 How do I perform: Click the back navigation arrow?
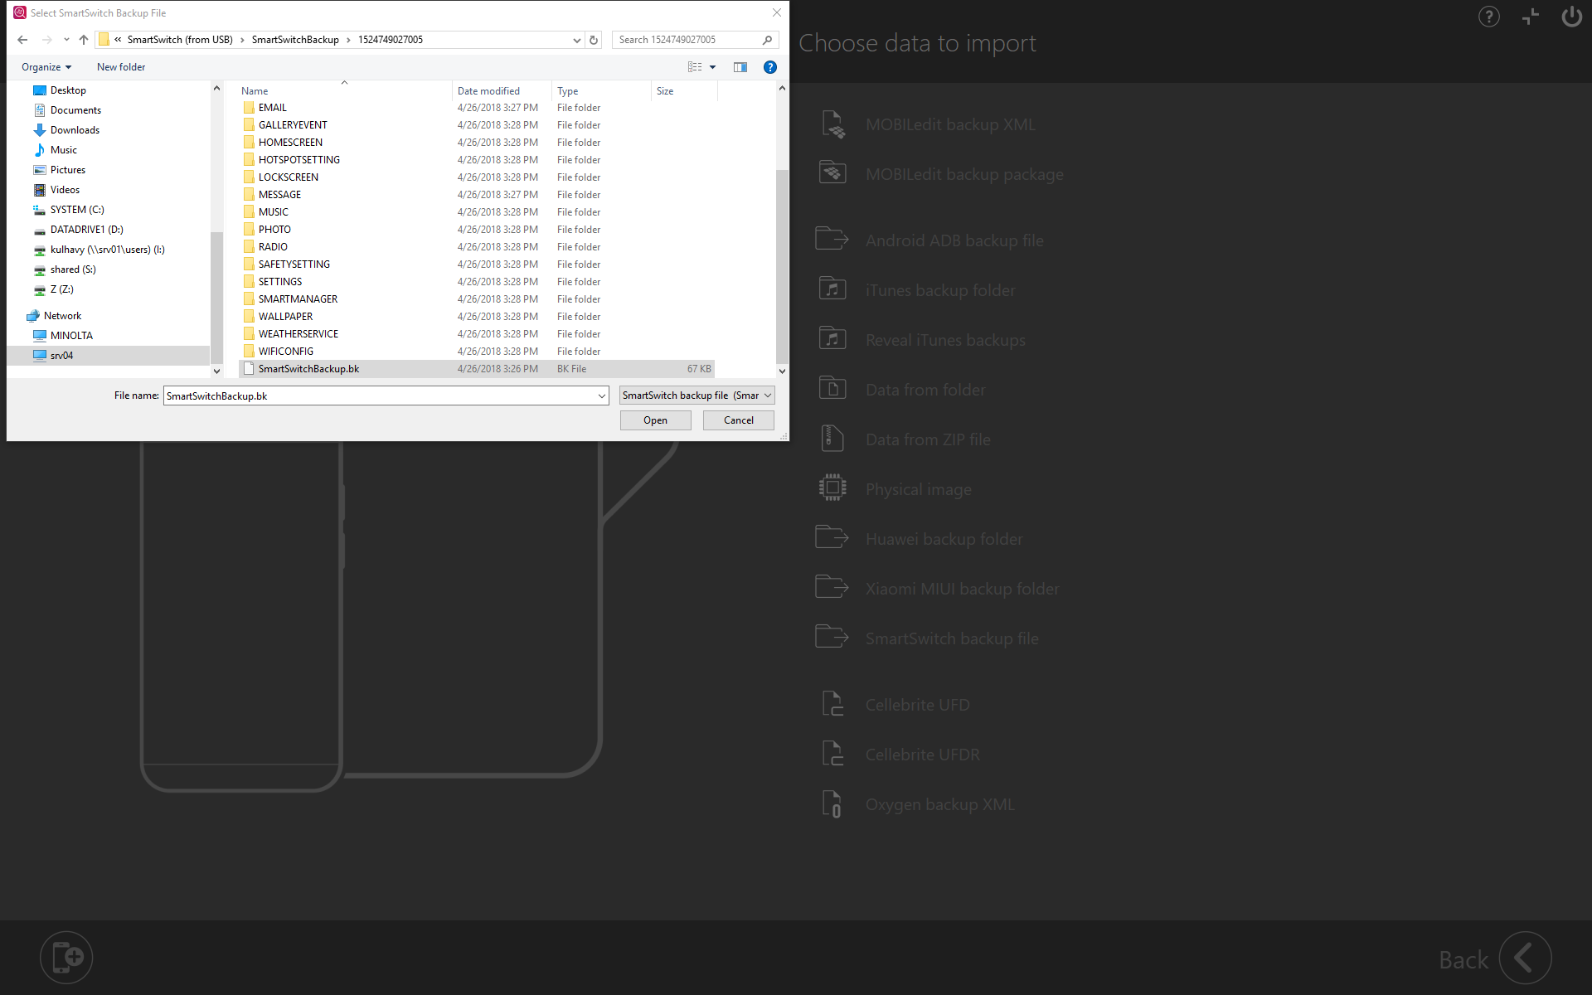[x=22, y=40]
